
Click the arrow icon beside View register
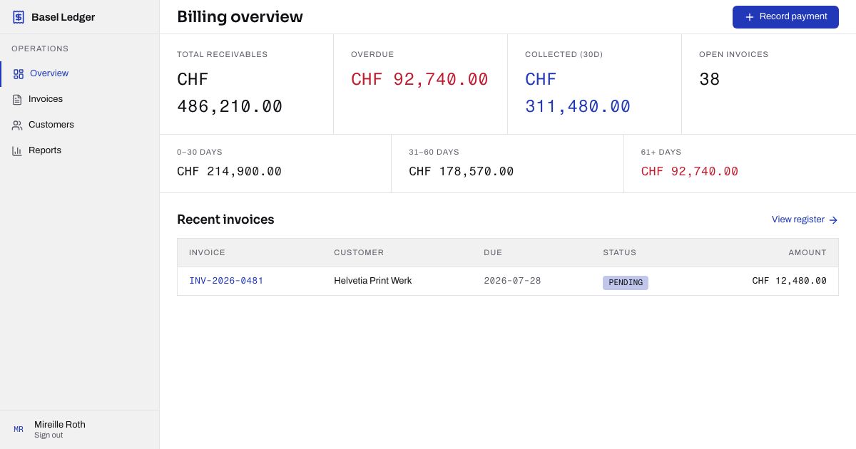[x=833, y=220]
